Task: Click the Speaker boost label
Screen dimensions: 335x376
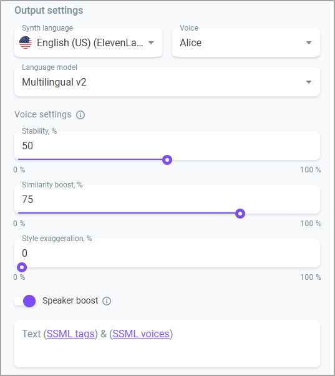Action: tap(70, 300)
